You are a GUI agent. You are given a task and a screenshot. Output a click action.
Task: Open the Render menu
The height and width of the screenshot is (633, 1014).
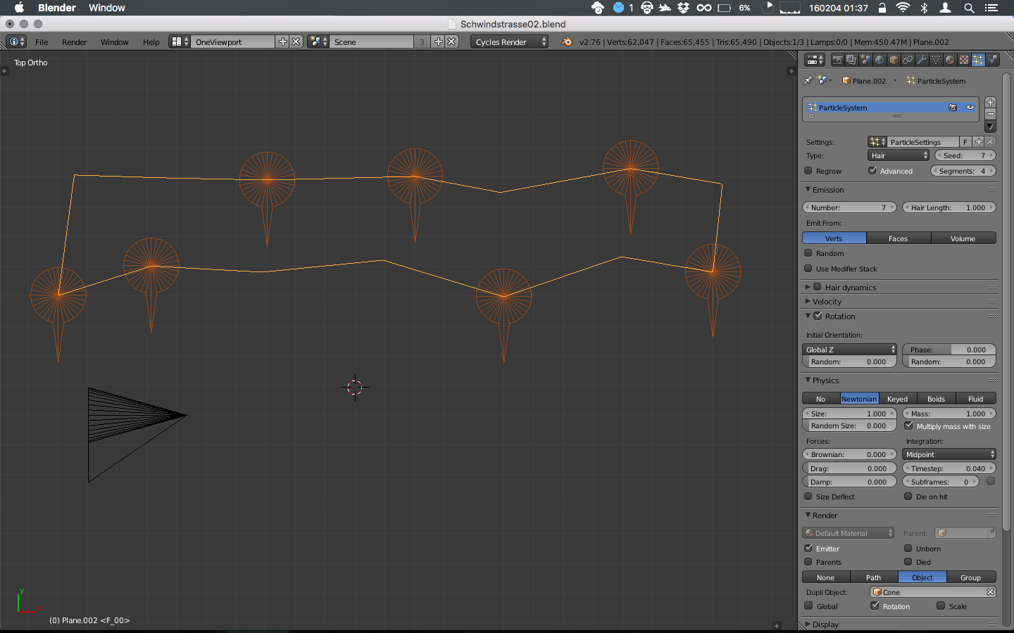(x=74, y=42)
